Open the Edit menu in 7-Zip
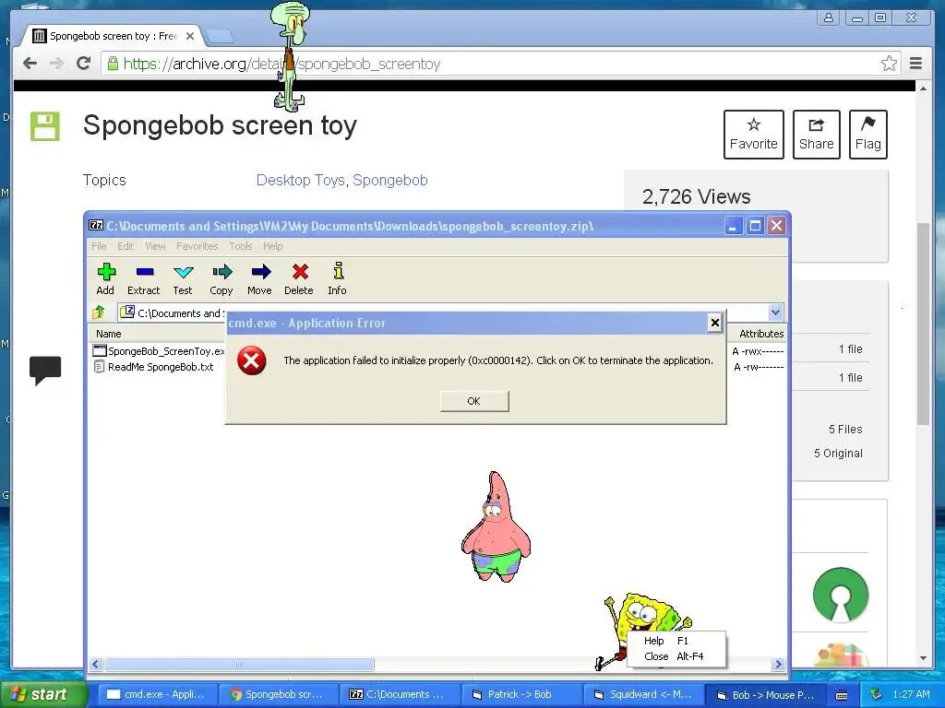 (x=126, y=246)
